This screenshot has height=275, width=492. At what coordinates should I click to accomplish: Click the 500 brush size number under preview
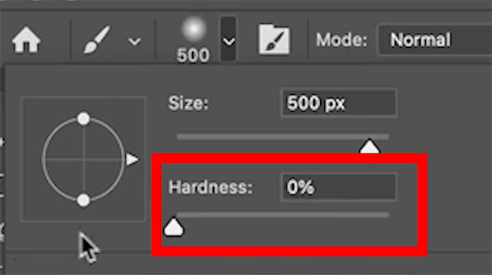pos(193,56)
